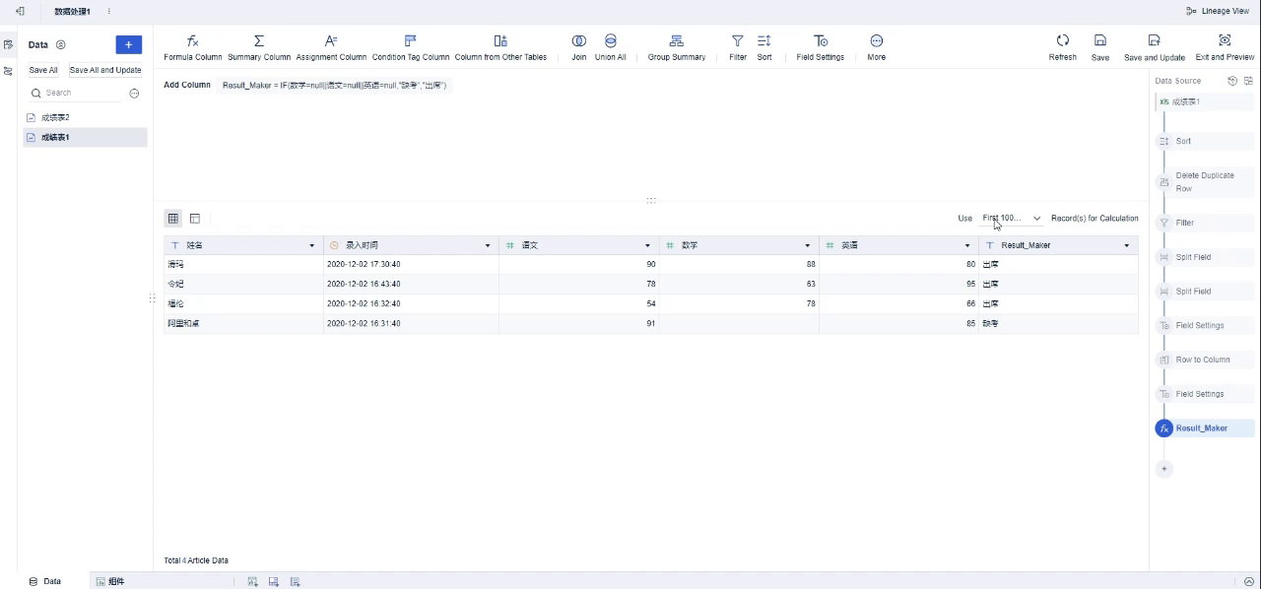The image size is (1261, 589).
Task: Open the 语文 column dropdown arrow
Action: click(x=647, y=245)
